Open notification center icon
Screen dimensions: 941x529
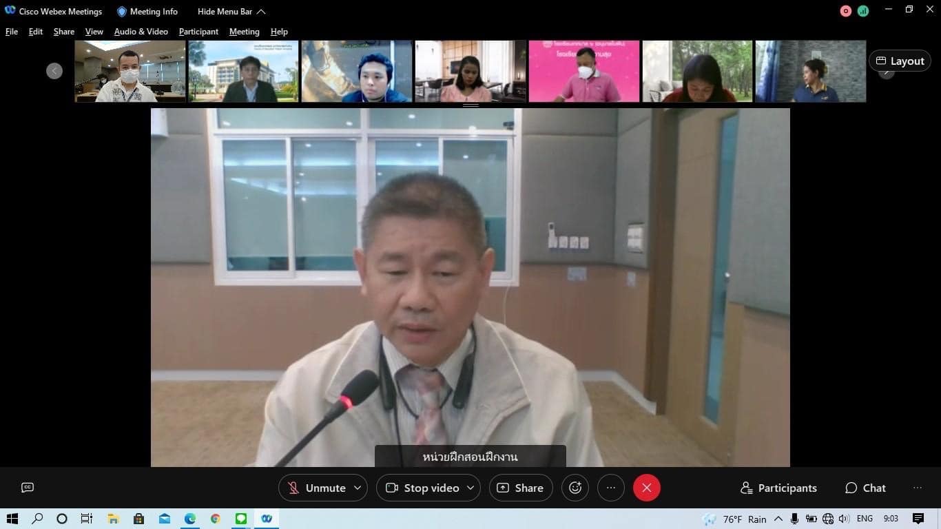coord(918,519)
